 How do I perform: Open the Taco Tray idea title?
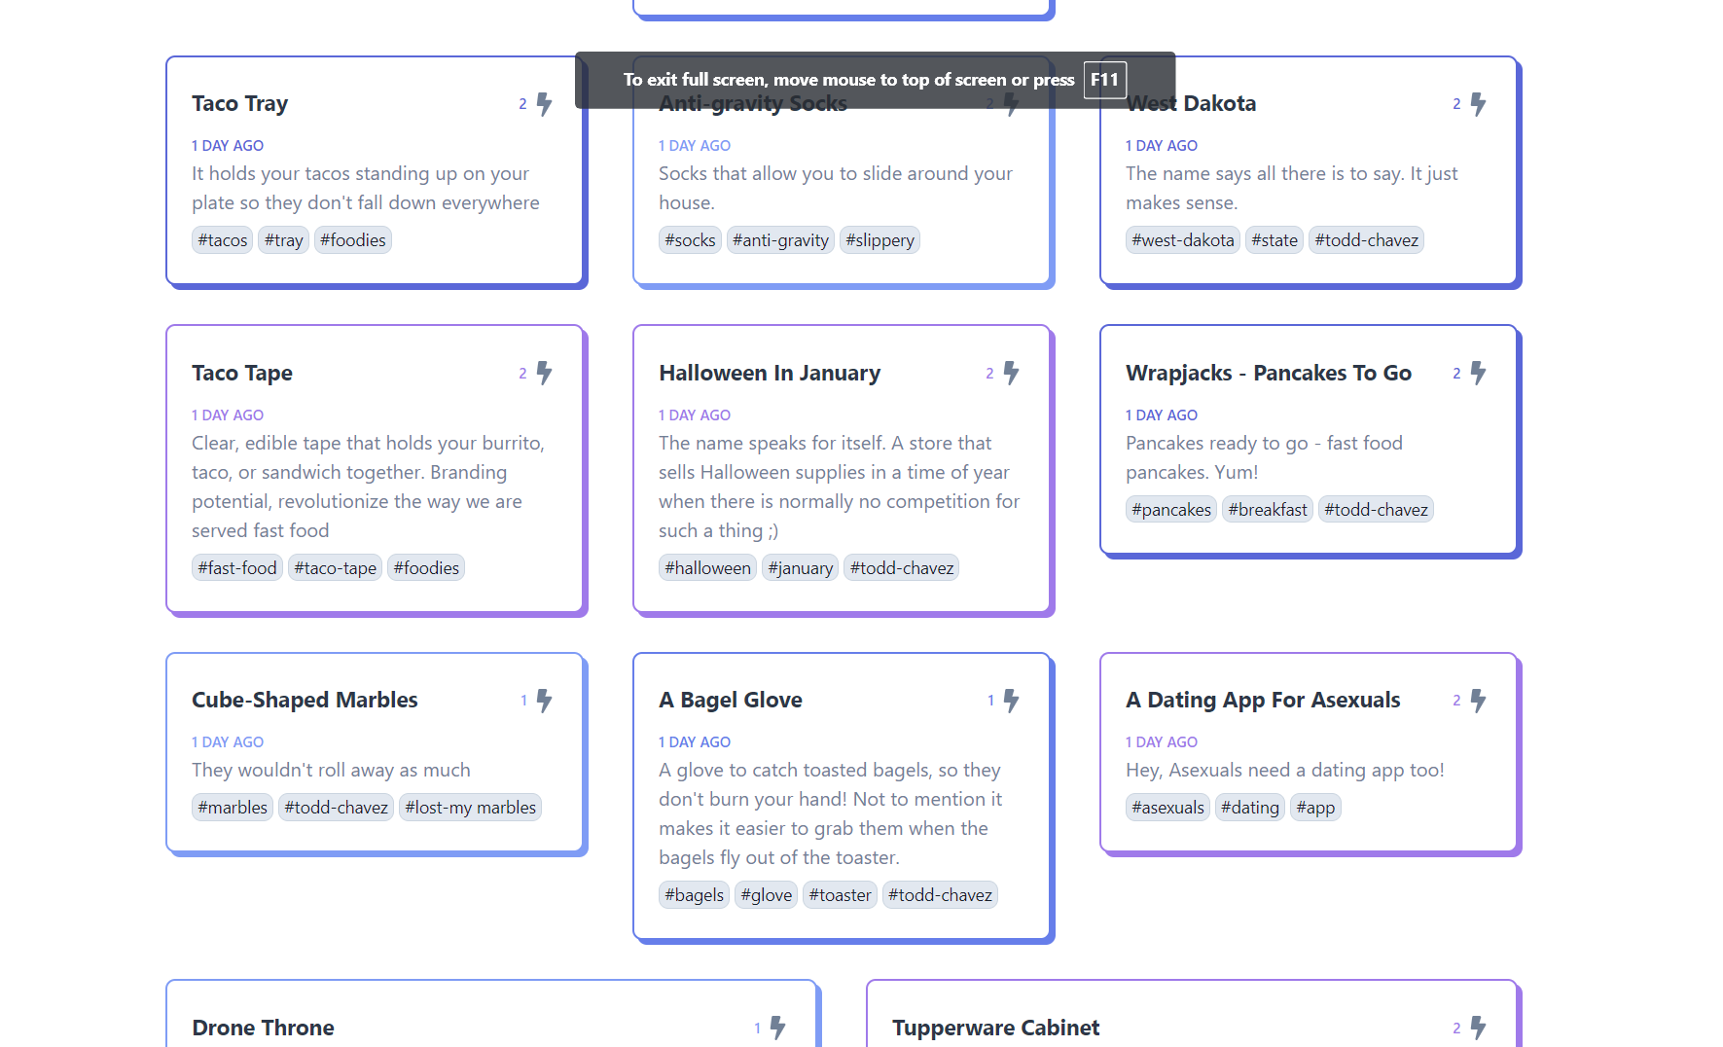[x=239, y=103]
